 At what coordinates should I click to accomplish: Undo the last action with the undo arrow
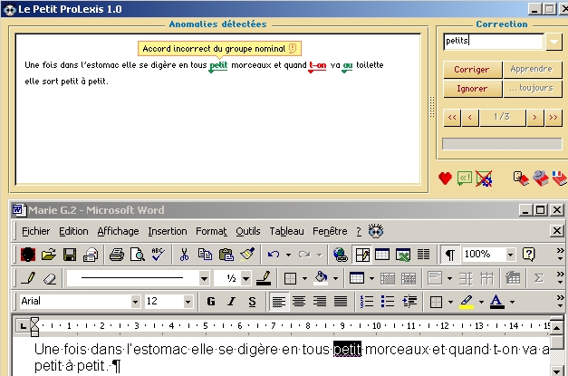(274, 255)
